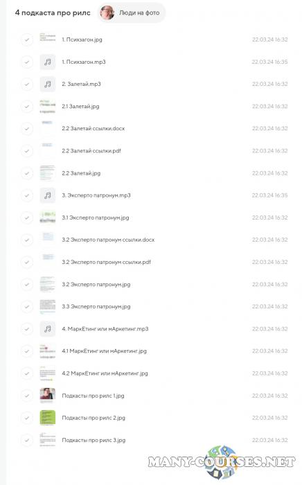Screen dimensions: 302x485
Task: Click music icon of 2. Залетай.mp3
Action: click(x=48, y=84)
